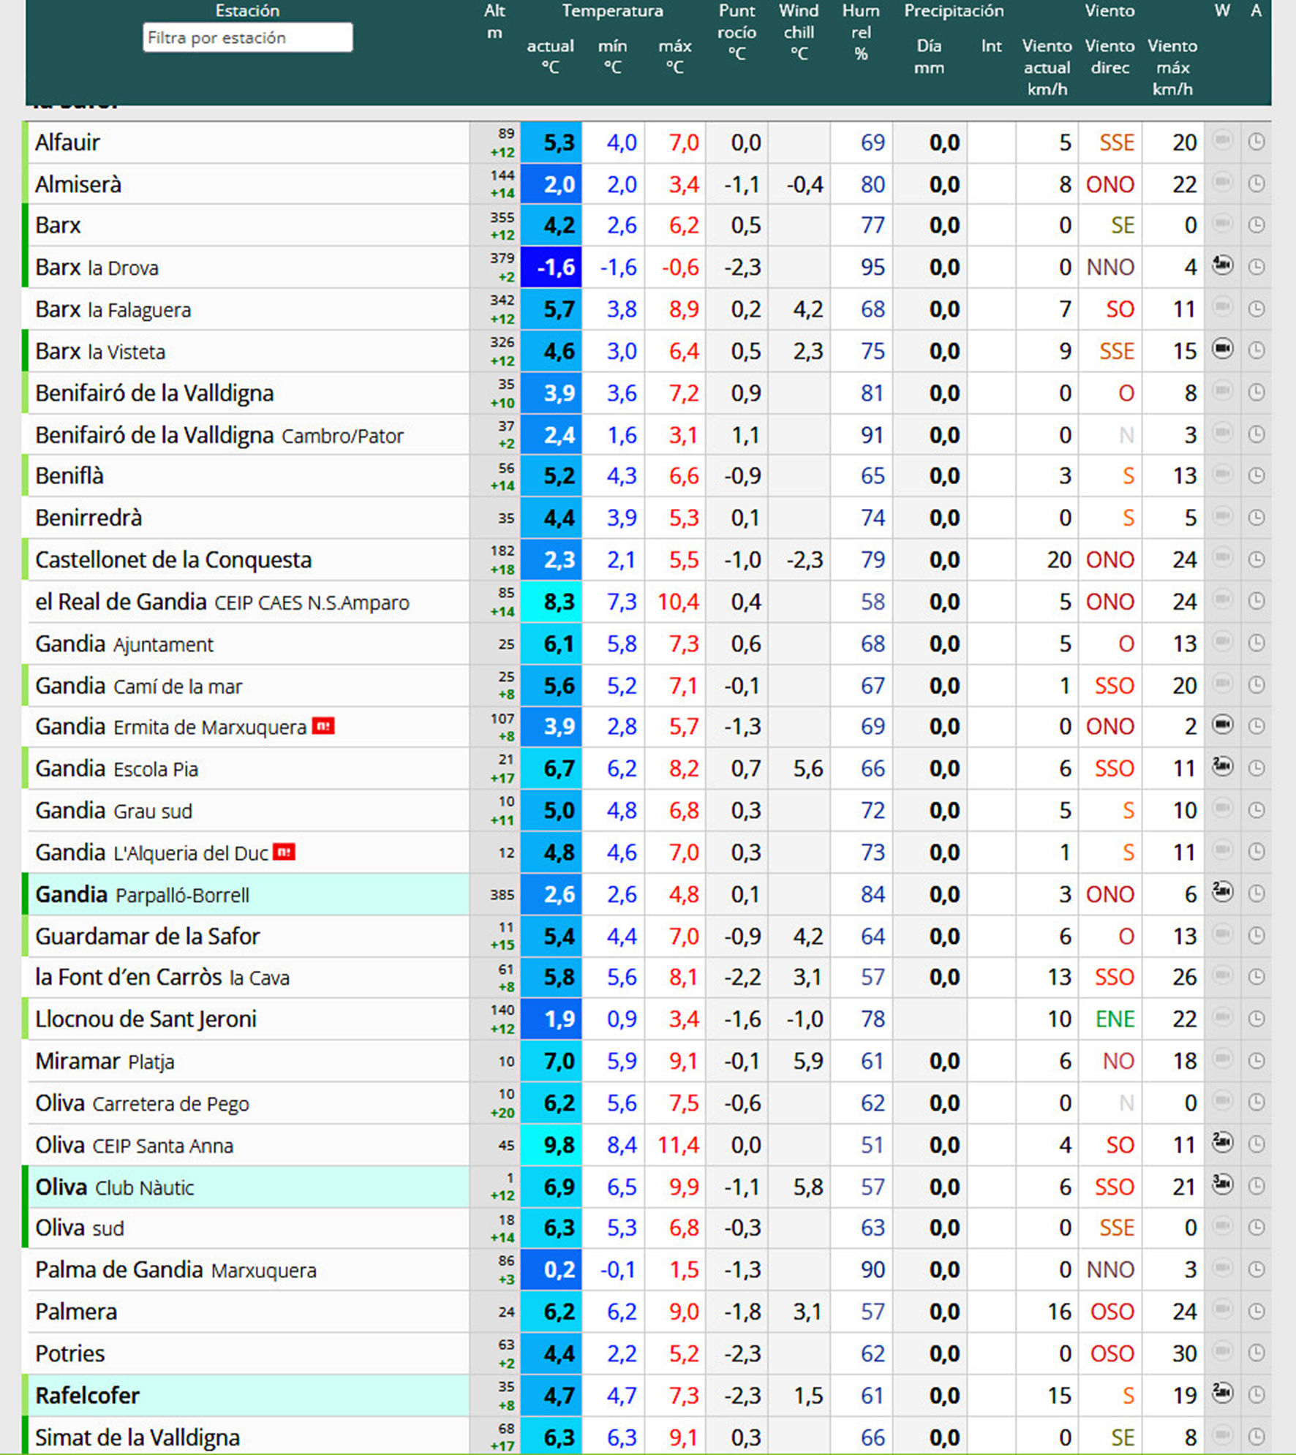1296x1455 pixels.
Task: Open webcam icon for Barx la Visteta
Action: (x=1222, y=349)
